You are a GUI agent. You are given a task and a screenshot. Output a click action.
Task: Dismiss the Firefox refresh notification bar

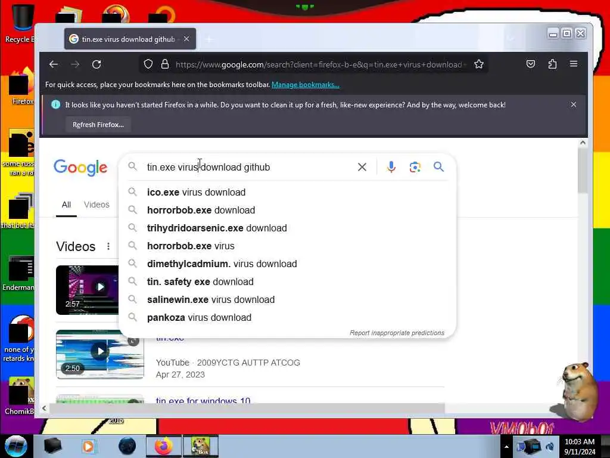click(x=574, y=105)
